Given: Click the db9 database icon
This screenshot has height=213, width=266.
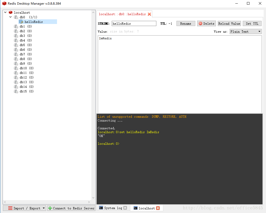Looking at the screenshot, I should pos(16,64).
